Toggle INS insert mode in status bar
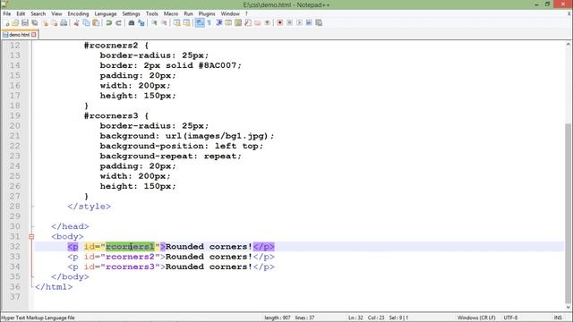 point(558,318)
